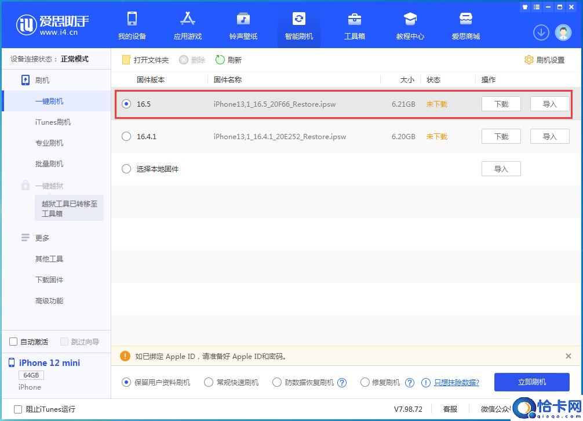The height and width of the screenshot is (421, 583).
Task: Open the Tutorial Center (教程中心) icon
Action: [410, 18]
